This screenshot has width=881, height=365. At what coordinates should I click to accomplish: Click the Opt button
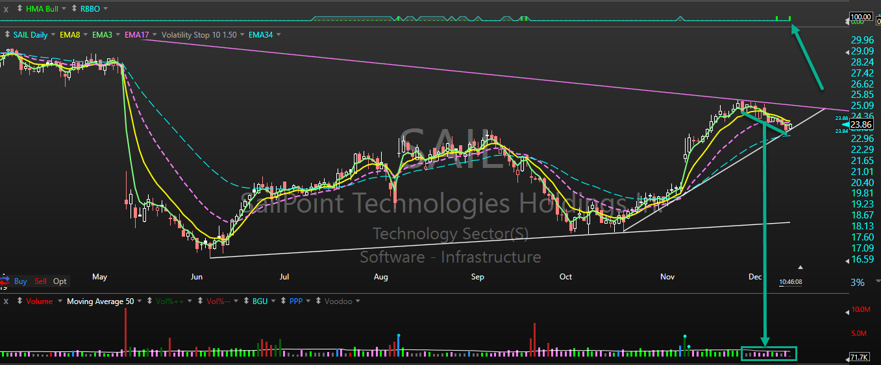coord(60,281)
